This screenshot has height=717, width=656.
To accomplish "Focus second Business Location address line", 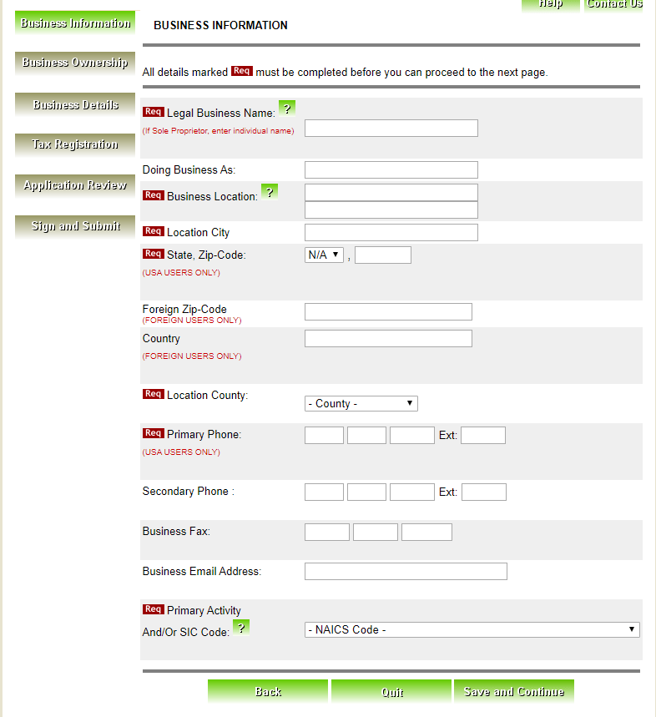I will (391, 210).
